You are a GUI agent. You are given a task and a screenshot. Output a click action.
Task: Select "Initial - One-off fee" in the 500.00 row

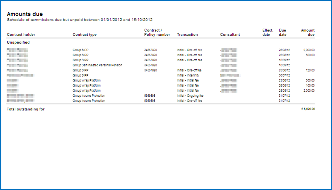[x=190, y=55]
